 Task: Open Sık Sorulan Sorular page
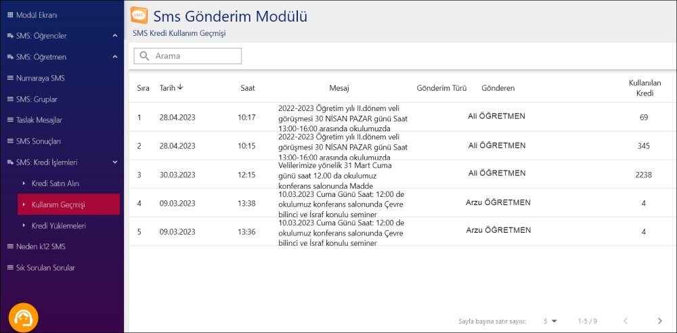coord(45,268)
